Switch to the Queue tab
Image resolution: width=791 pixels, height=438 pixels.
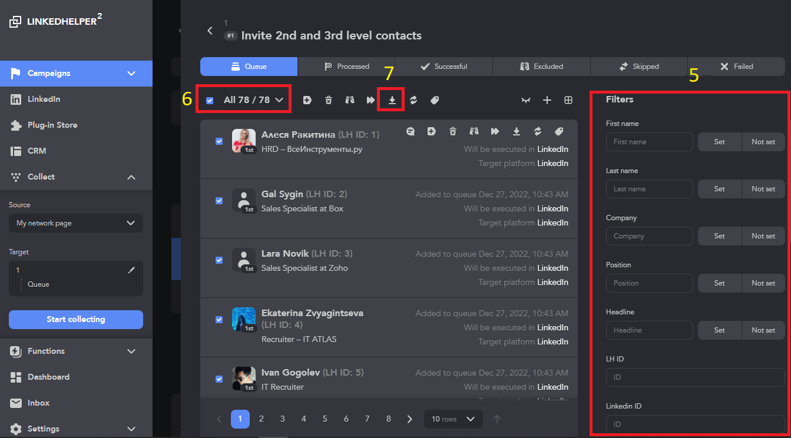pos(249,67)
